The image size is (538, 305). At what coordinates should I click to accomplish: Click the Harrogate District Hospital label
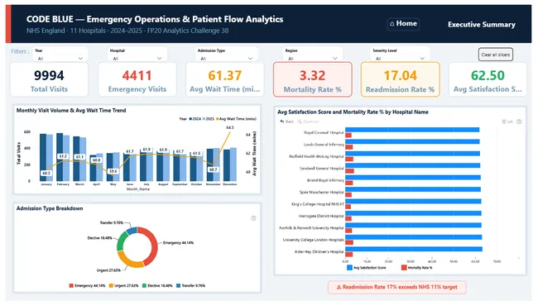coord(321,216)
